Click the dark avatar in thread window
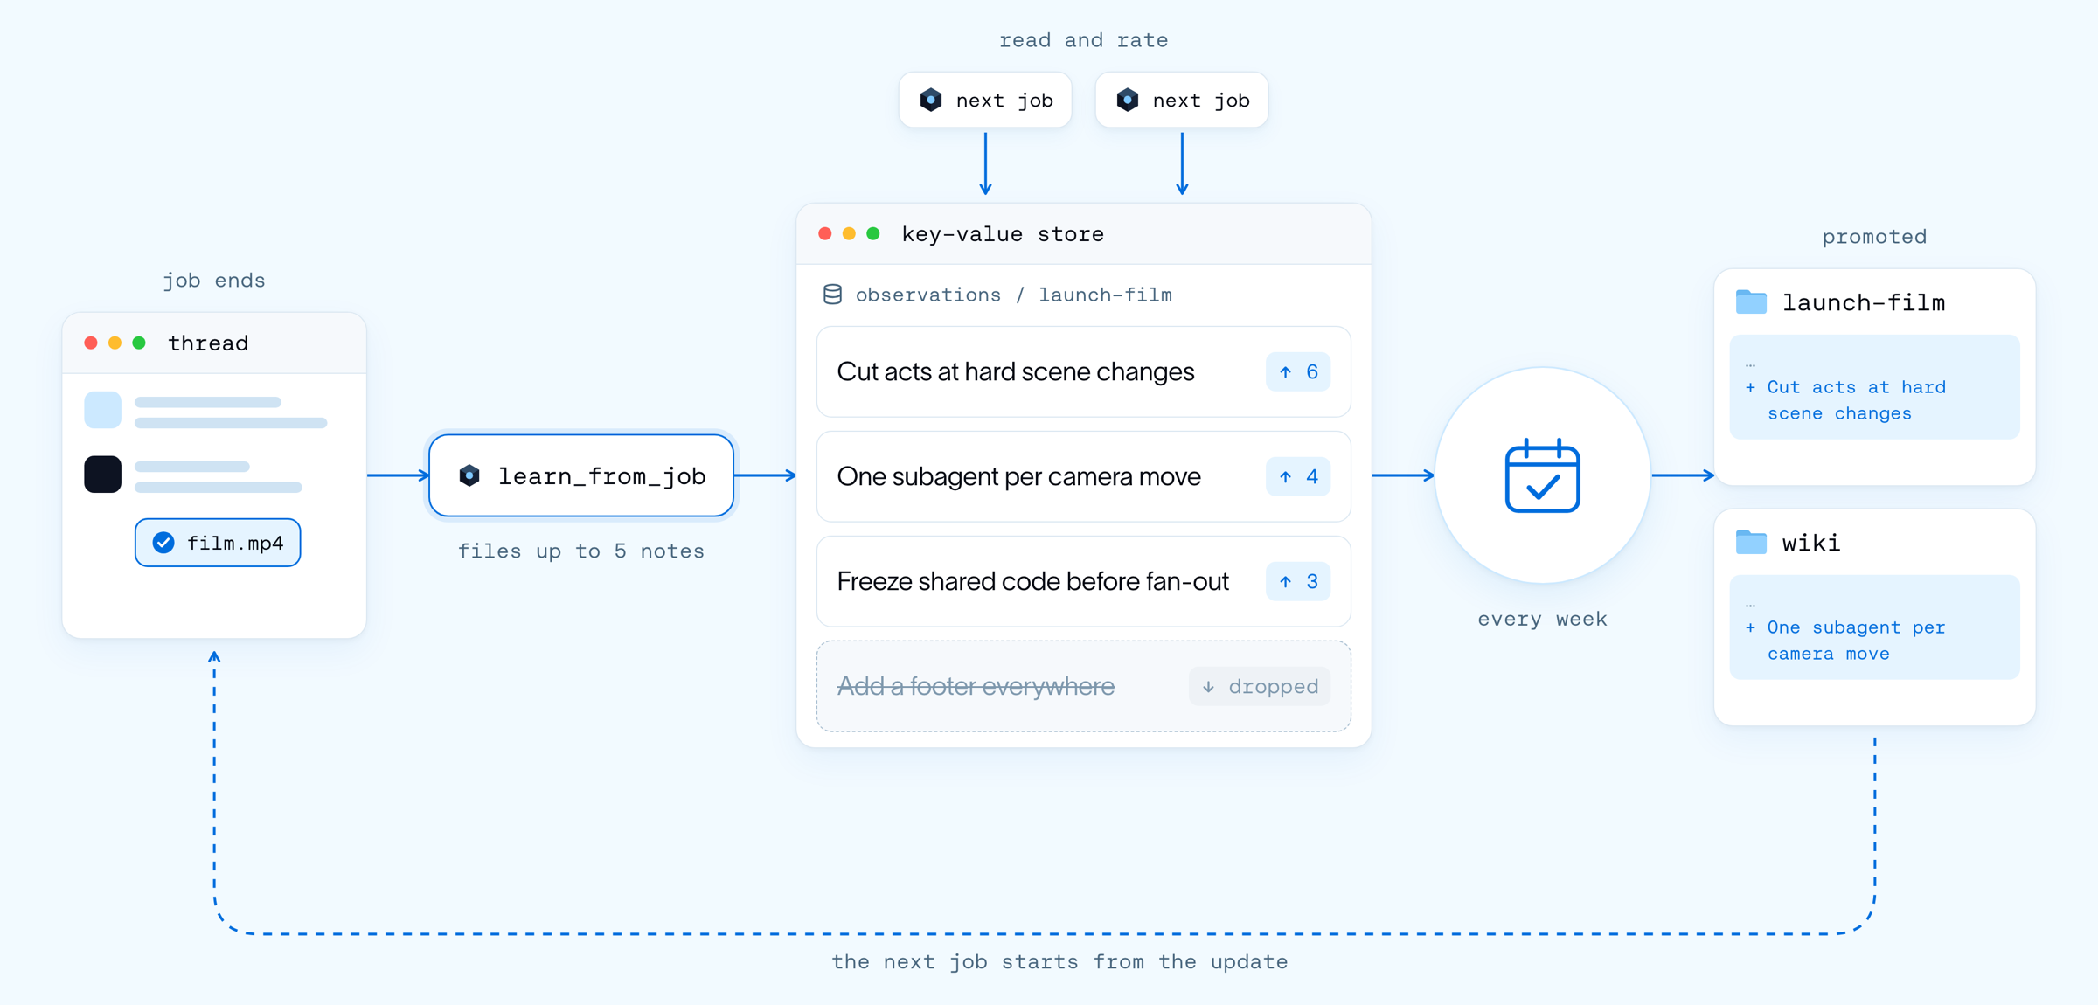Image resolution: width=2098 pixels, height=1005 pixels. (102, 474)
